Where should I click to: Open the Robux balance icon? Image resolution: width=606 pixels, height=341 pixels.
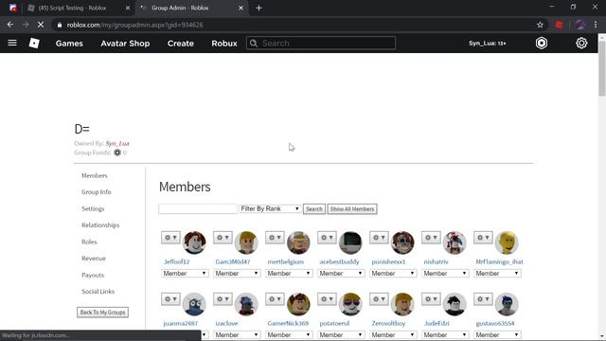coord(542,43)
